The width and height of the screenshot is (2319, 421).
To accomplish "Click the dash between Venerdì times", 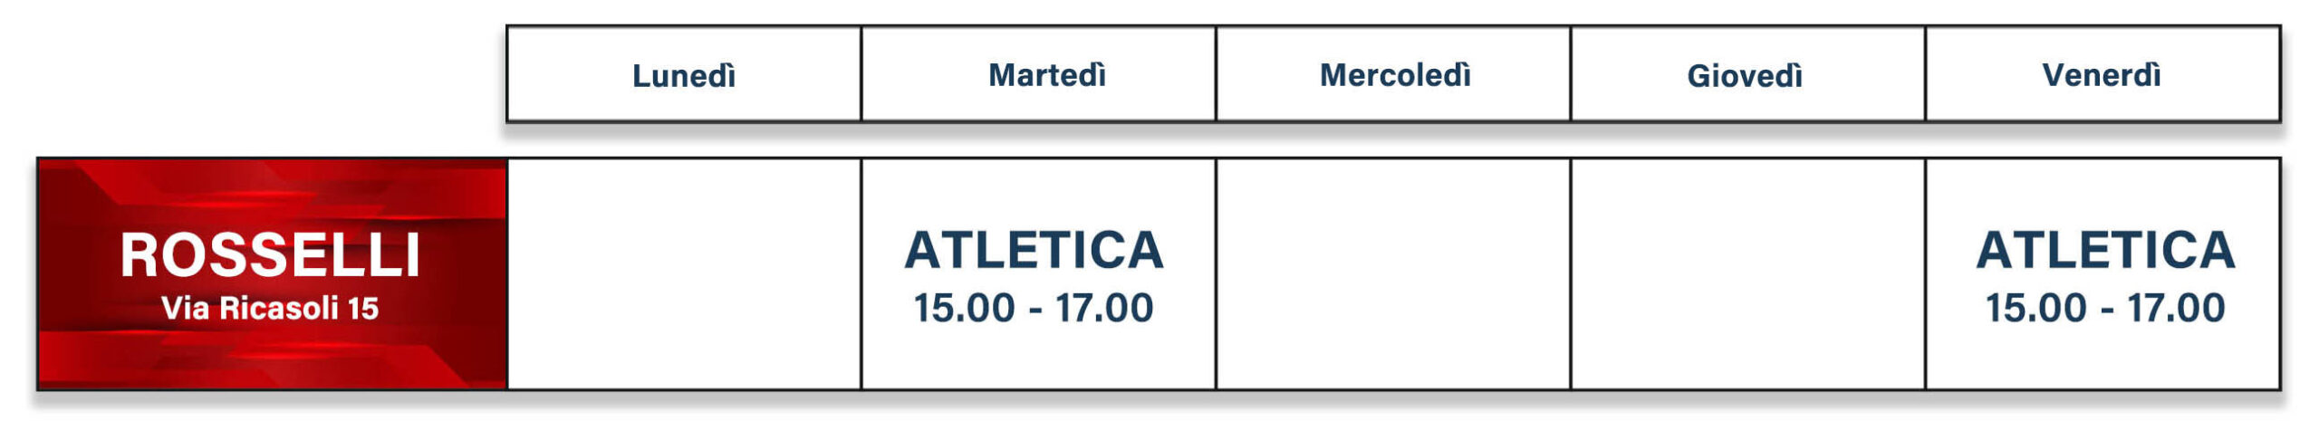I will tap(2107, 311).
